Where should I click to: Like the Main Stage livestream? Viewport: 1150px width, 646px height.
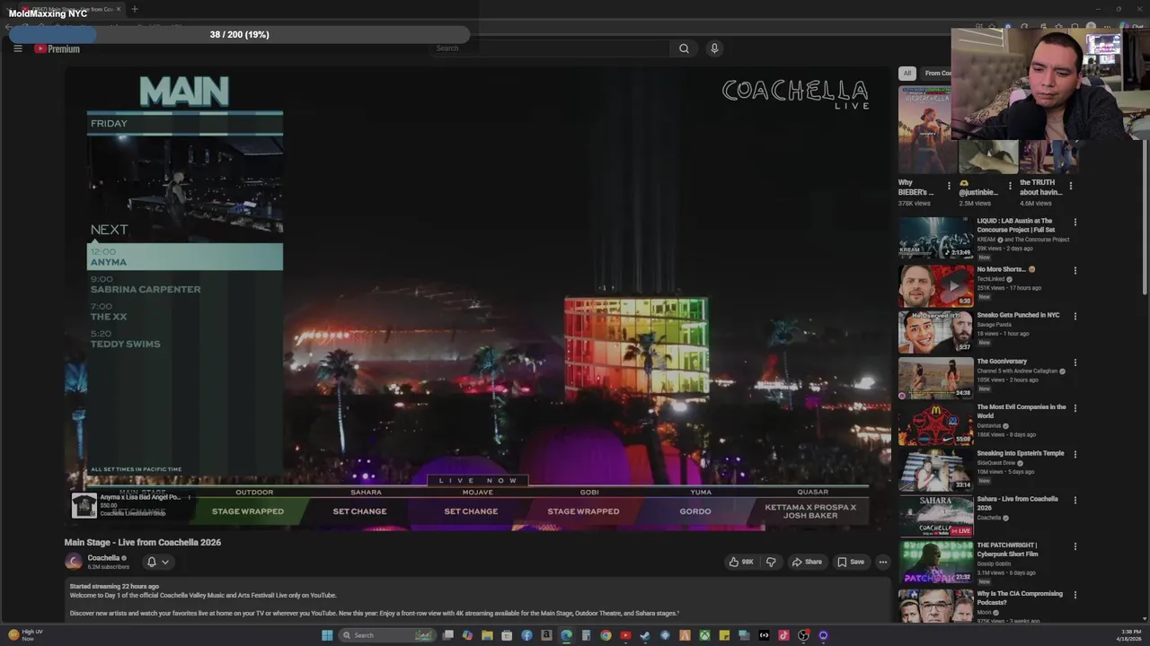point(742,562)
